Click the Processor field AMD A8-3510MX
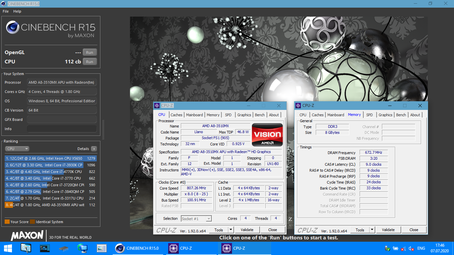 coord(62,82)
